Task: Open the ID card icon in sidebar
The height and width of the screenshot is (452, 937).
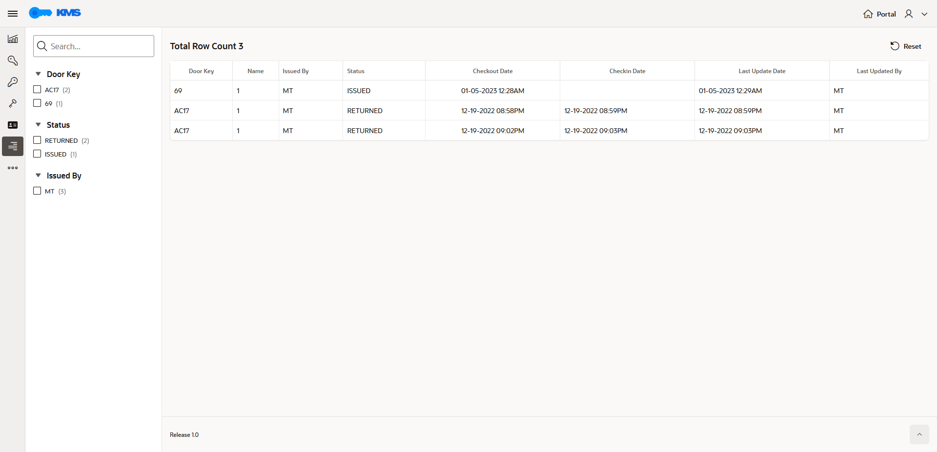Action: pos(13,125)
